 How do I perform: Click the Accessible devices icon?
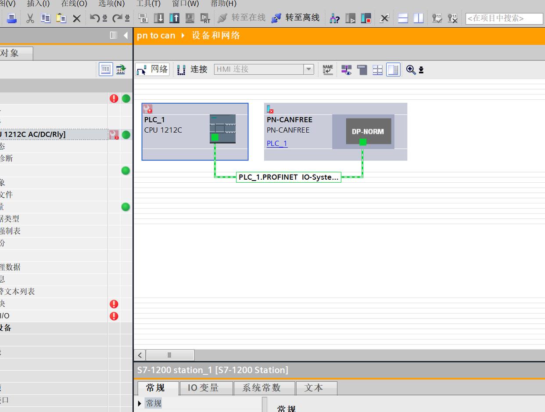[x=335, y=18]
